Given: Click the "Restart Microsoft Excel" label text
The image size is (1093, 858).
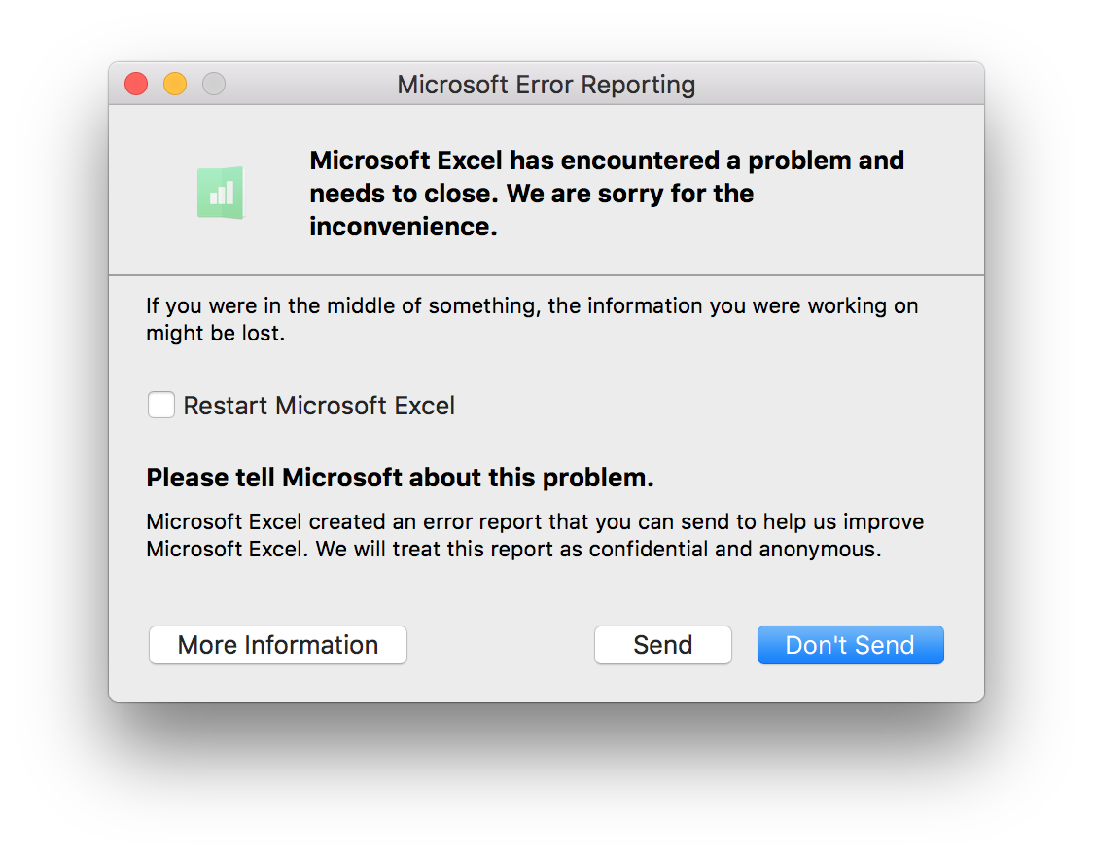Looking at the screenshot, I should (x=319, y=406).
